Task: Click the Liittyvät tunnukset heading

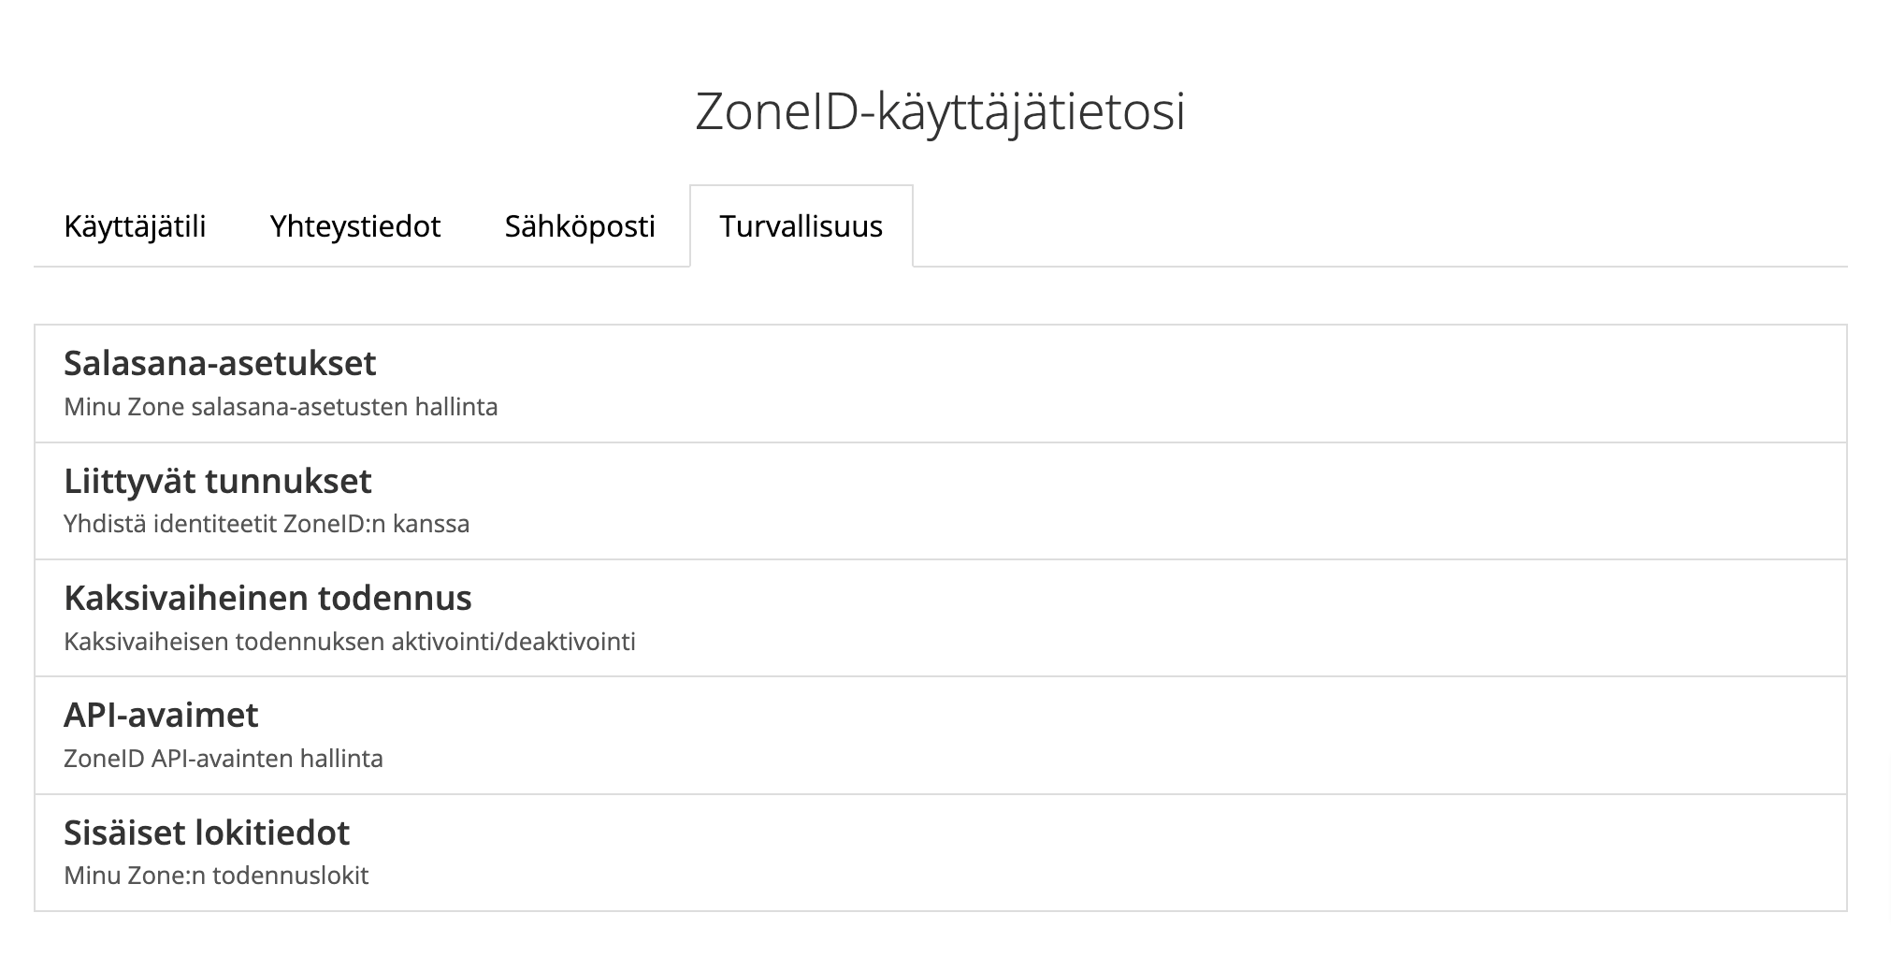Action: point(218,481)
